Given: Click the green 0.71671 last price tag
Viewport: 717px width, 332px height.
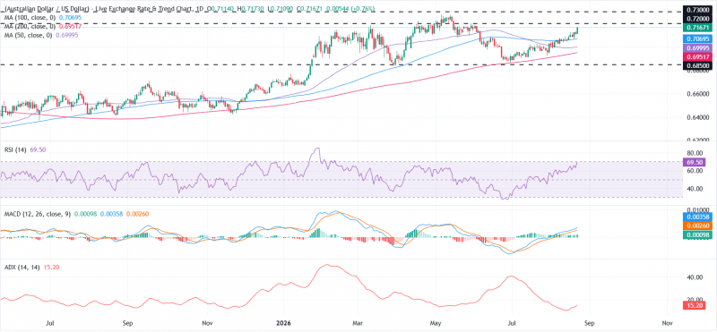Looking at the screenshot, I should (699, 28).
